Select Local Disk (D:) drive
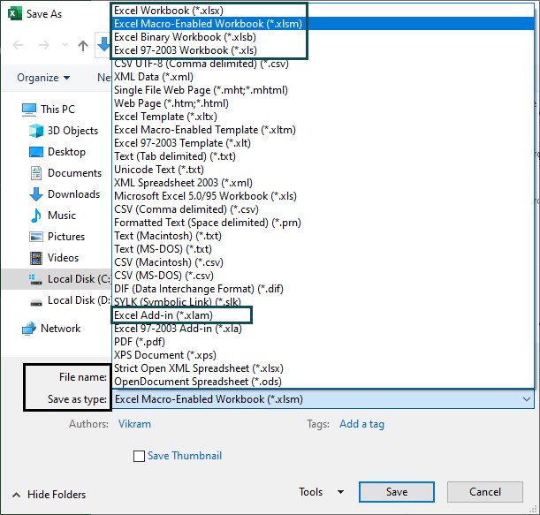The height and width of the screenshot is (515, 540). [80, 300]
